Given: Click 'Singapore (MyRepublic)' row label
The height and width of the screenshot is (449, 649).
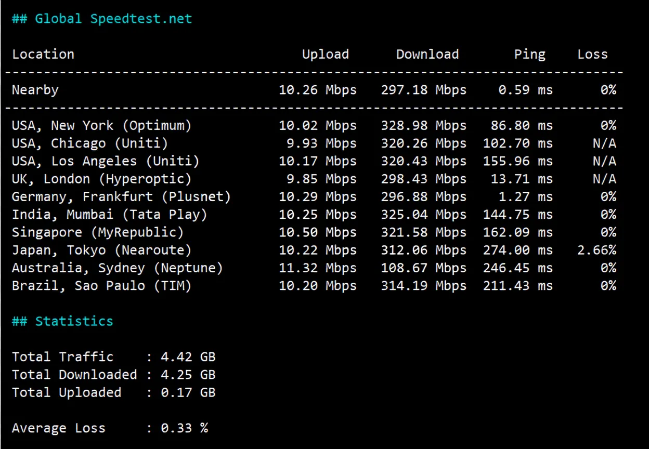Looking at the screenshot, I should click(x=98, y=232).
